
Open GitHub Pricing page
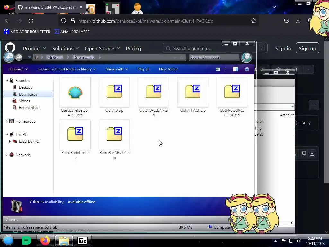tap(133, 48)
